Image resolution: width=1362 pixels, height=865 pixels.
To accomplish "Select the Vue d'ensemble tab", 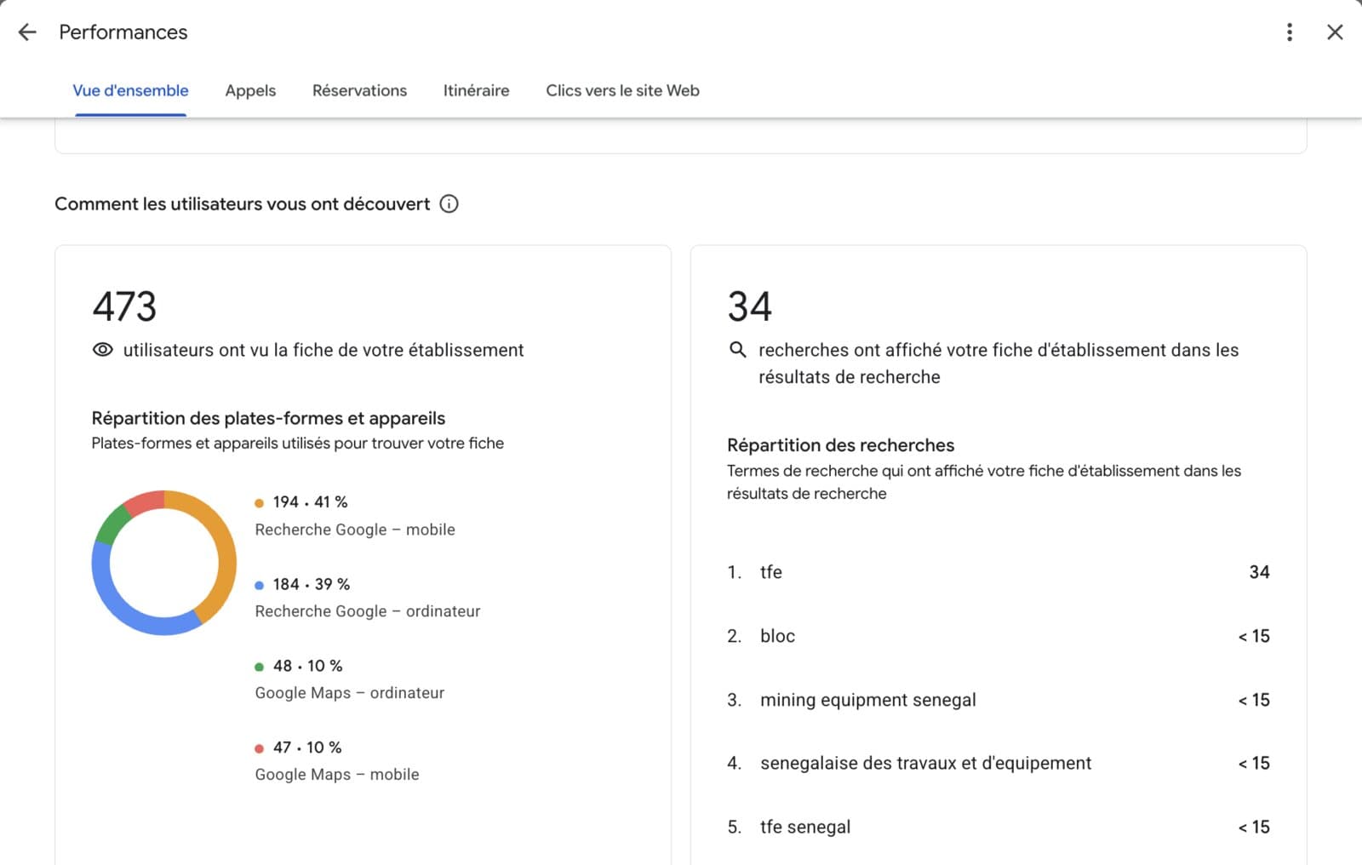I will [130, 90].
